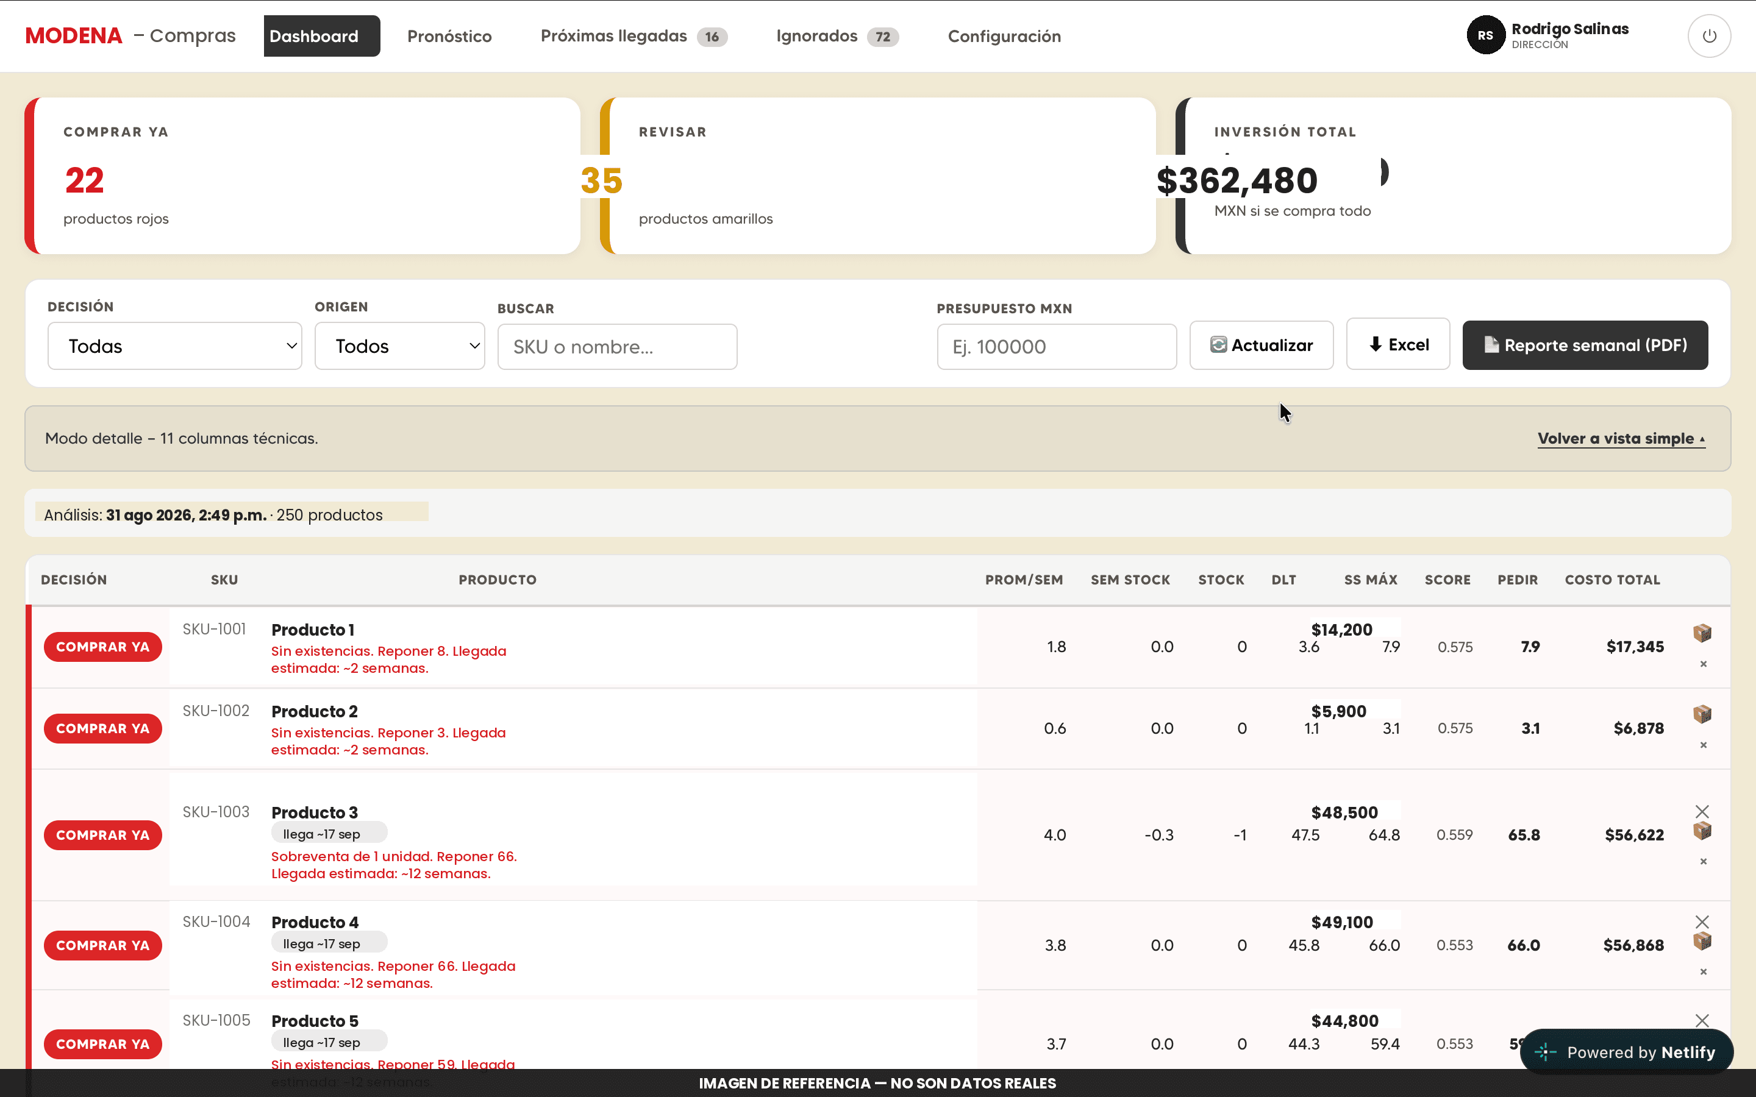Click package icon in Producto 4 row
The height and width of the screenshot is (1097, 1756).
pyautogui.click(x=1702, y=941)
